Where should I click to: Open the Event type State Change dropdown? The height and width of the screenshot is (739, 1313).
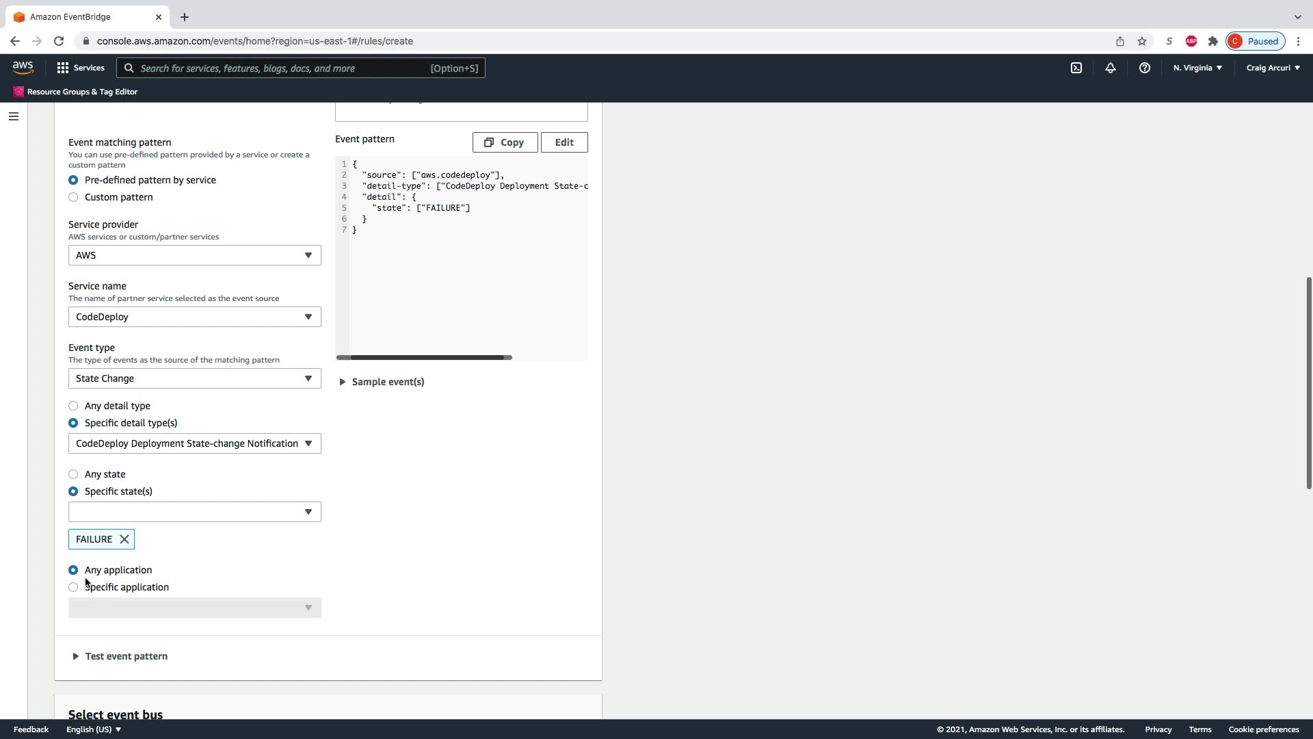tap(194, 378)
